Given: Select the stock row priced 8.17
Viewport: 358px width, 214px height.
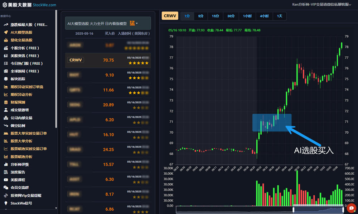Looking at the screenshot, I should tap(108, 194).
